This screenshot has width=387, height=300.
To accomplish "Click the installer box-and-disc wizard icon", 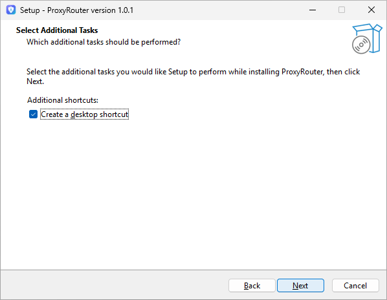I will pyautogui.click(x=367, y=39).
